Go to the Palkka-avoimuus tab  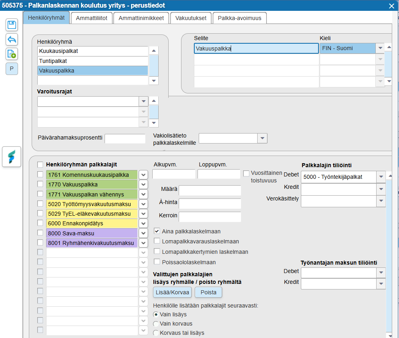click(240, 18)
